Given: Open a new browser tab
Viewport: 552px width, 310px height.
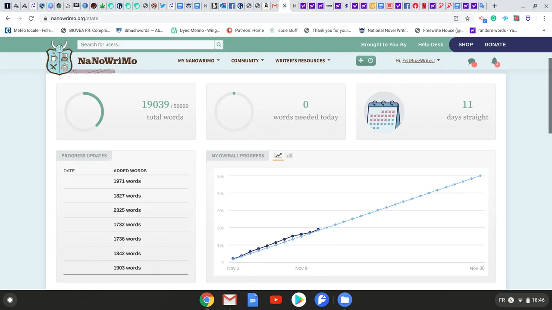Looking at the screenshot, I should point(494,6).
